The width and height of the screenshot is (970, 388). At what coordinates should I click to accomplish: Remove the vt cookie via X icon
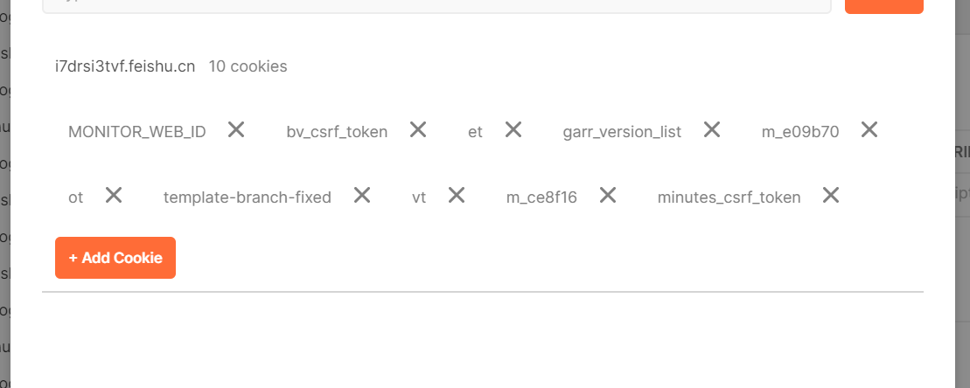coord(457,195)
